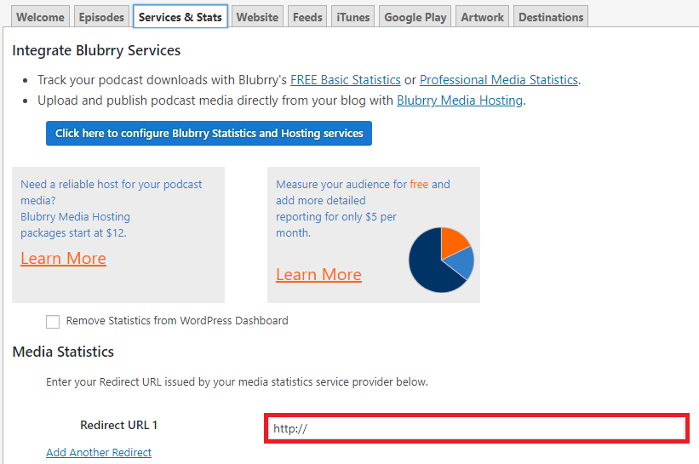Check Remove Statistics from WordPress Dashboard
Screen dimensions: 699x464
pyautogui.click(x=53, y=321)
